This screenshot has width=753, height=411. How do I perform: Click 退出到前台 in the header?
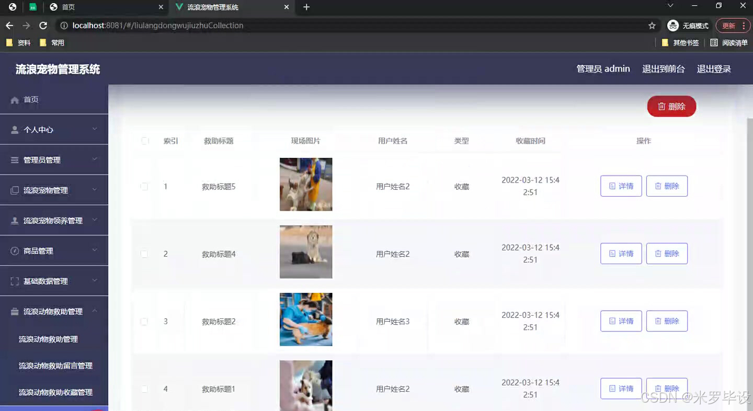[664, 69]
